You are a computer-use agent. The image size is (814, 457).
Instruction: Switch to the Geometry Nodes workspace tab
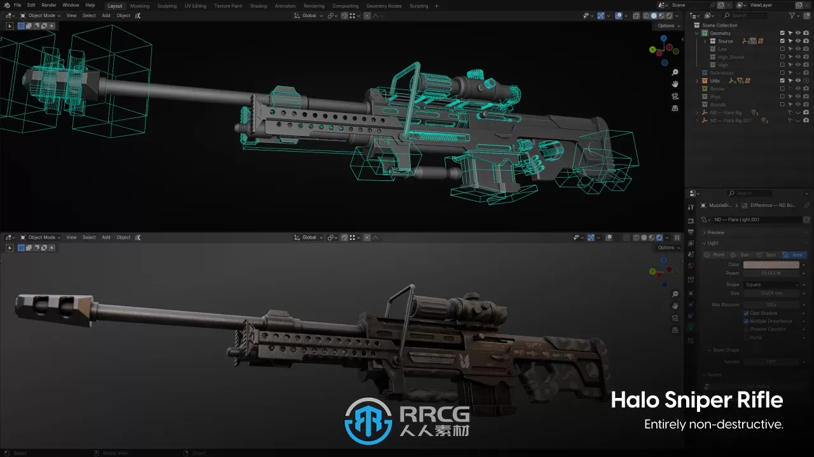tap(384, 6)
